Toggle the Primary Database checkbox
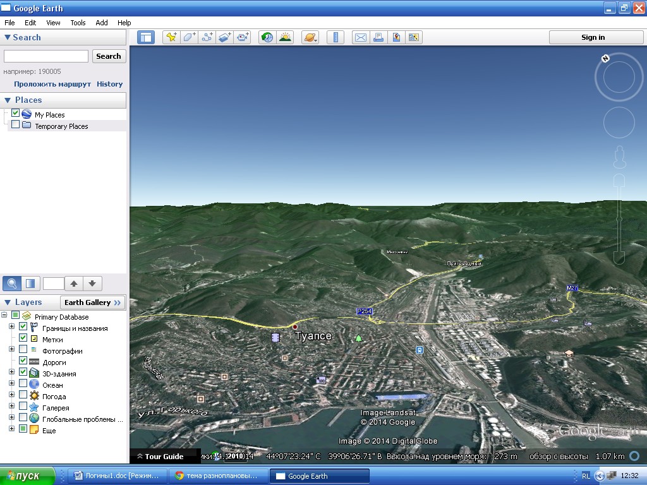 15,315
